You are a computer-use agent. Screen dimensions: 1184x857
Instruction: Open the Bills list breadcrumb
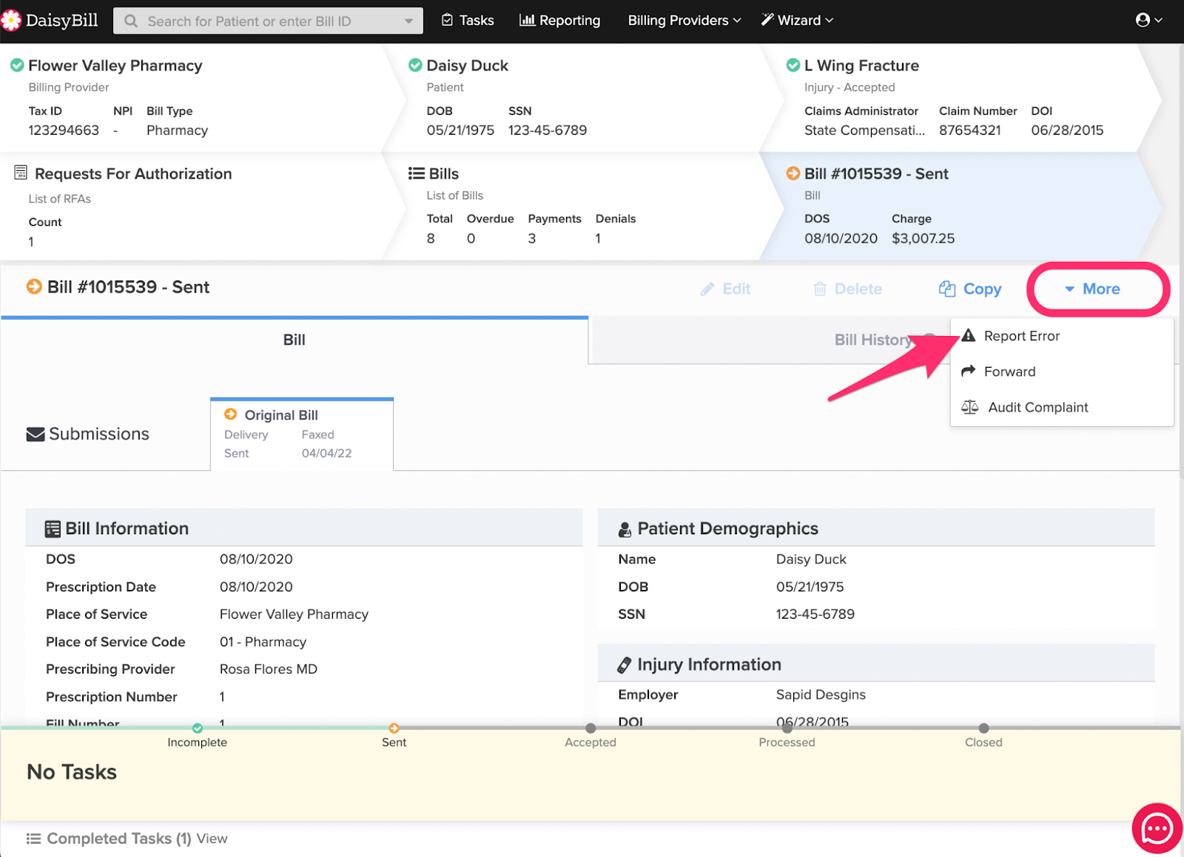coord(444,174)
